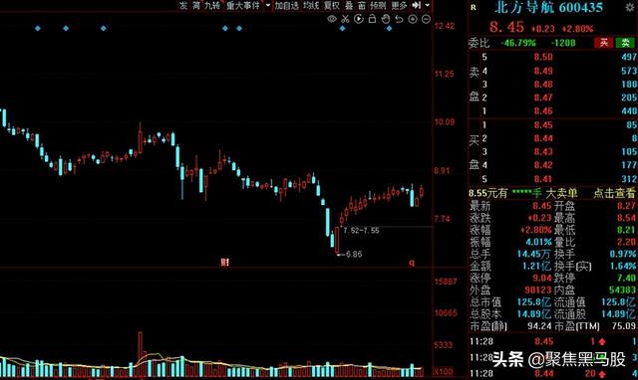Toggle the lock icon in chart toolbar
The image size is (638, 380).
click(372, 19)
